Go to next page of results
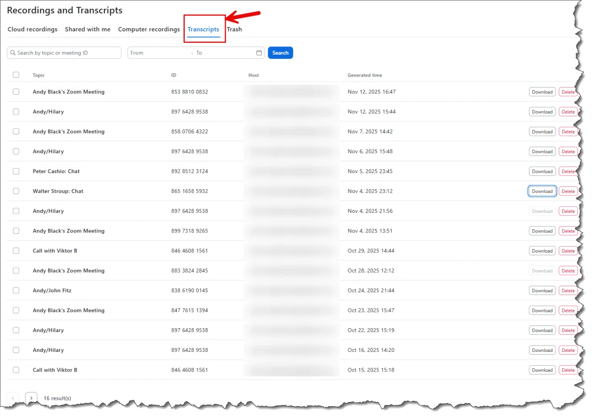The height and width of the screenshot is (418, 592). [x=31, y=398]
